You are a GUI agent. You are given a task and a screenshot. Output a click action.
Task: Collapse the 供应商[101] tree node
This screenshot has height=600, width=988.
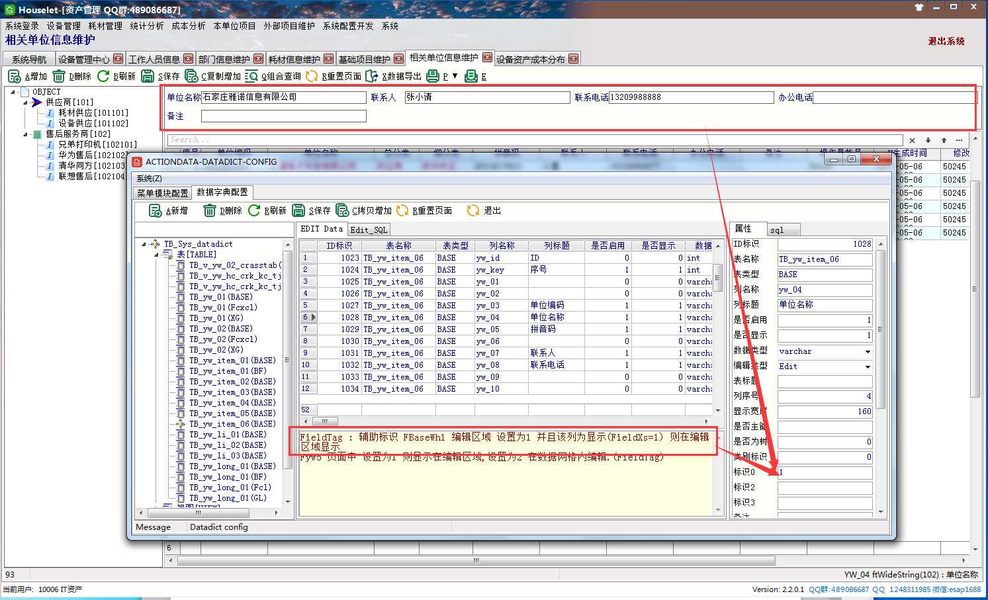tap(26, 103)
